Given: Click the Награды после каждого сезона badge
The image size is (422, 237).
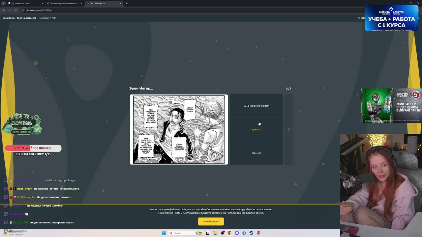Looking at the screenshot, I should (x=22, y=124).
